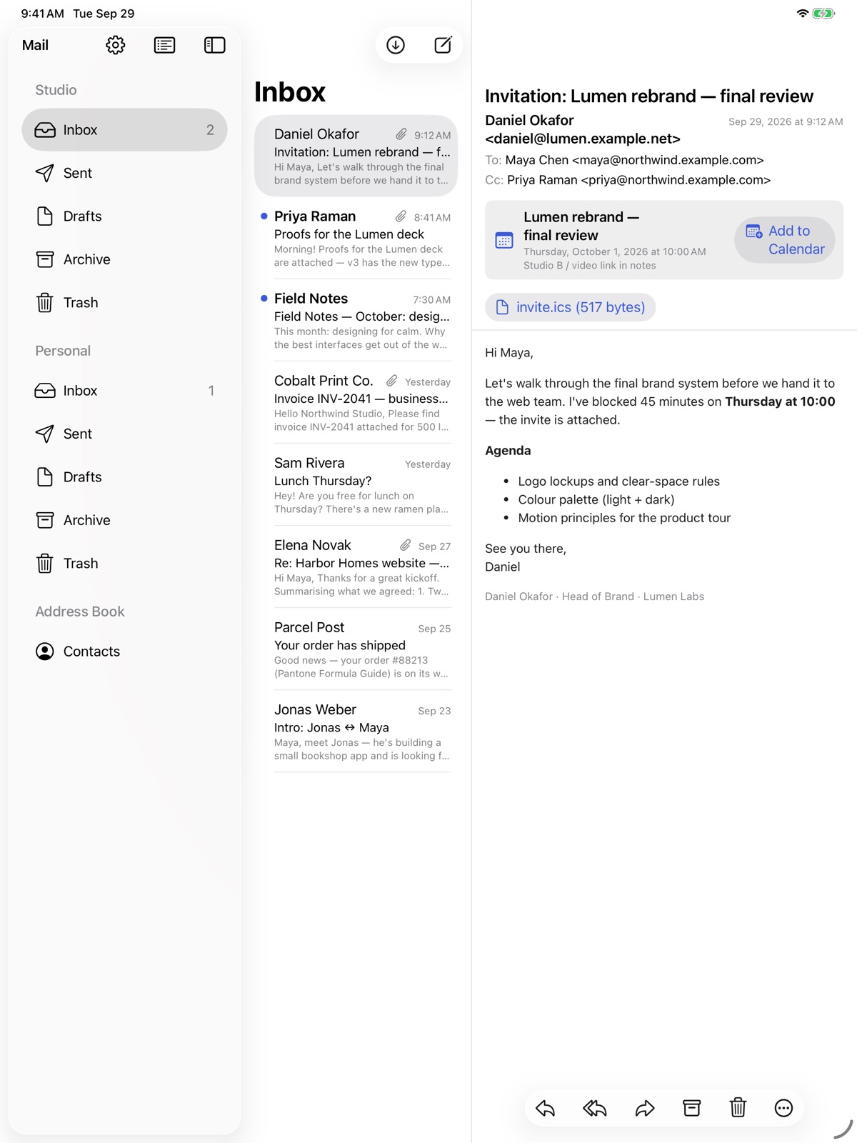Open Cobalt Print Co. invoice email
The width and height of the screenshot is (857, 1143).
pyautogui.click(x=356, y=403)
